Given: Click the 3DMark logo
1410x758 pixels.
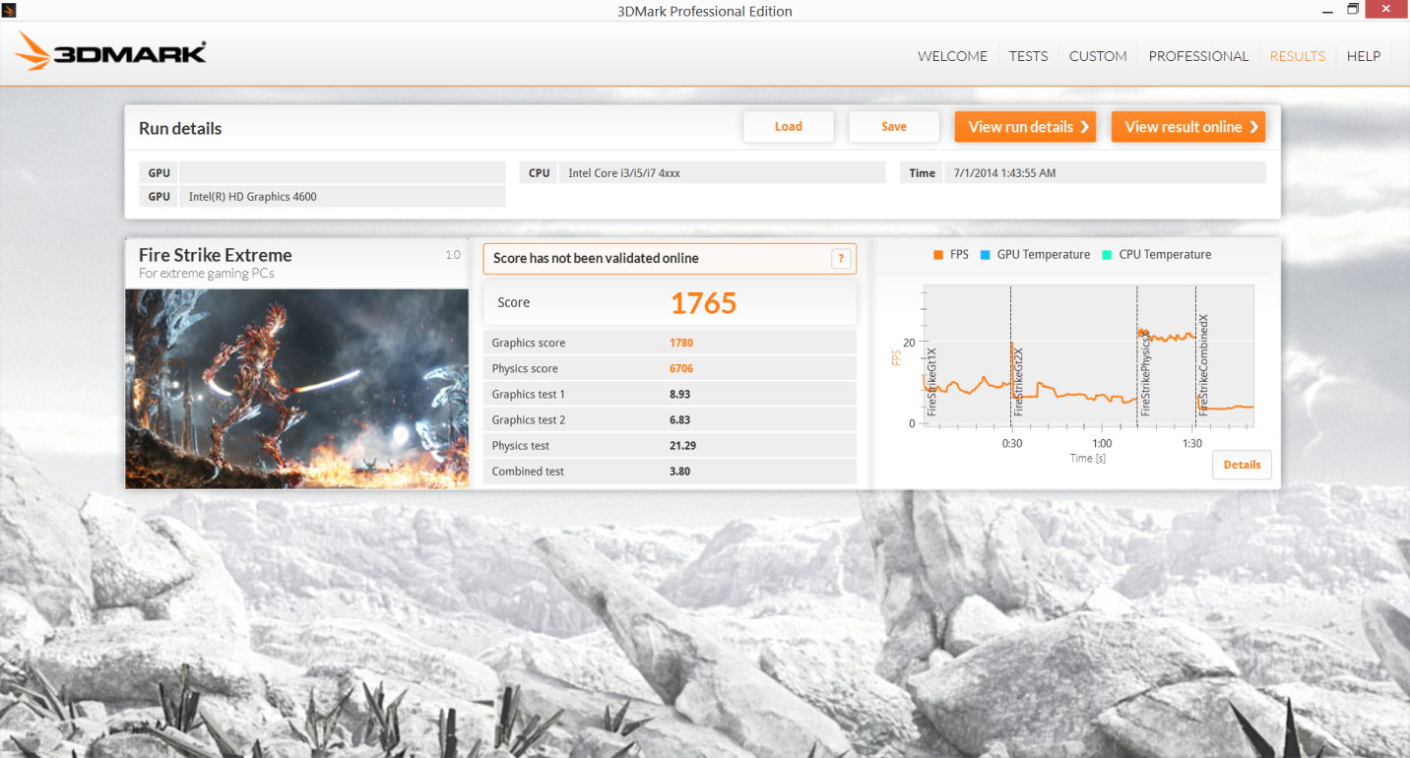Looking at the screenshot, I should pyautogui.click(x=111, y=51).
